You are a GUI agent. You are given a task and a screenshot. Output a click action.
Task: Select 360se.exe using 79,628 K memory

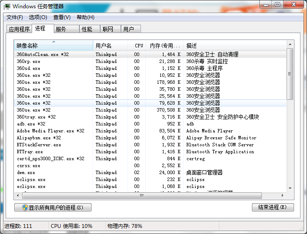point(150,103)
